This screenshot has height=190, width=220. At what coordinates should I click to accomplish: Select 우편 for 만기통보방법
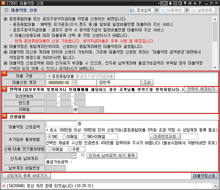(70, 149)
